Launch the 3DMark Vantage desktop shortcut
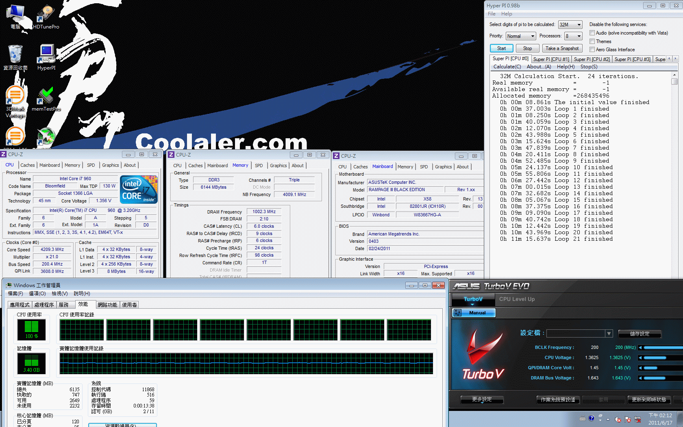This screenshot has width=683, height=427. [x=15, y=102]
